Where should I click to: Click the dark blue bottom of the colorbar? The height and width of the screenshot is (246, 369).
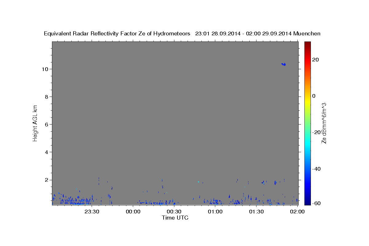coord(307,203)
